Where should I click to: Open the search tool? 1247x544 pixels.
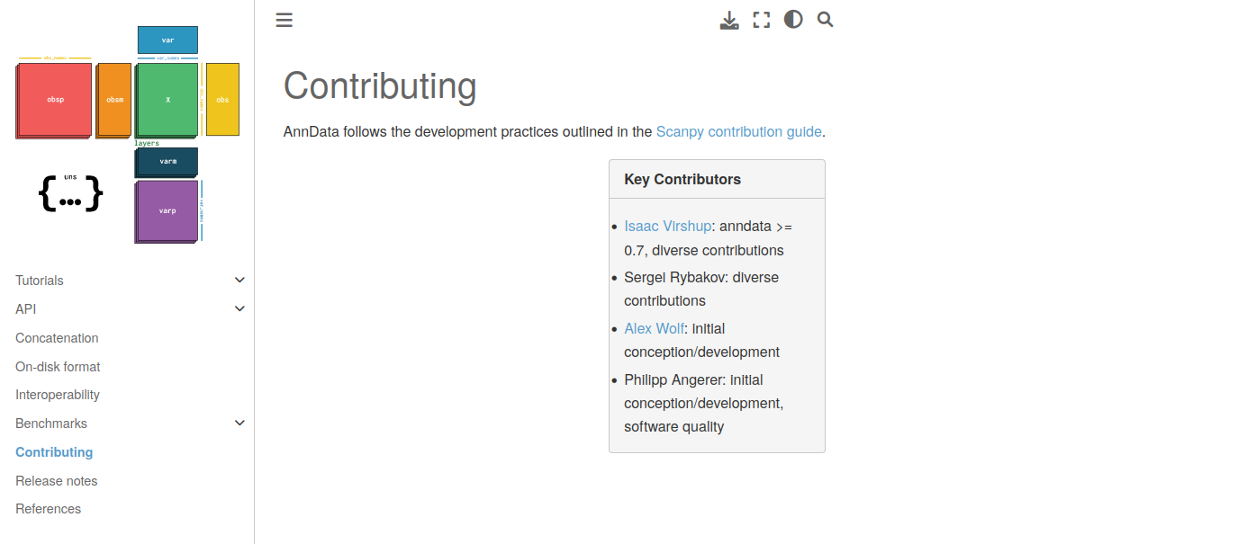(825, 19)
